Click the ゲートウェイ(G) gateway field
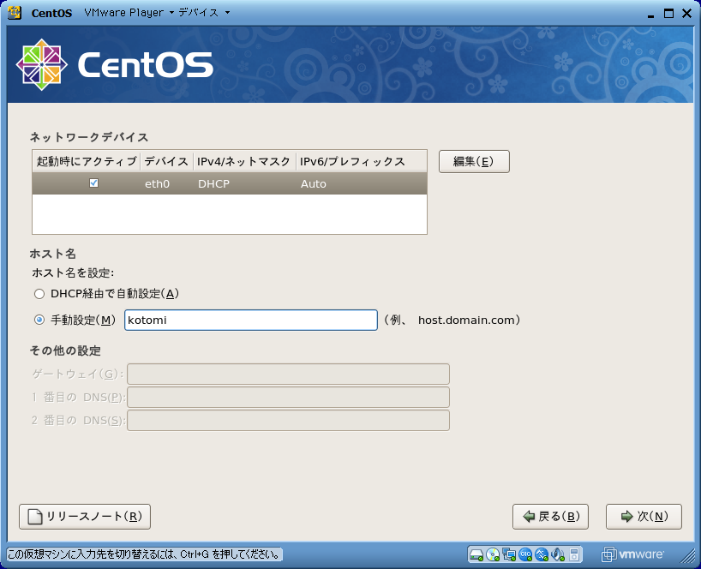This screenshot has height=569, width=701. 288,374
